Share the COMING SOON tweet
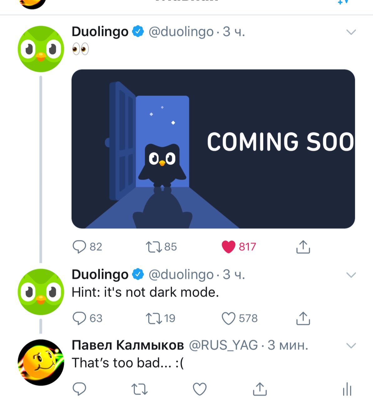373x400 pixels. pos(303,247)
